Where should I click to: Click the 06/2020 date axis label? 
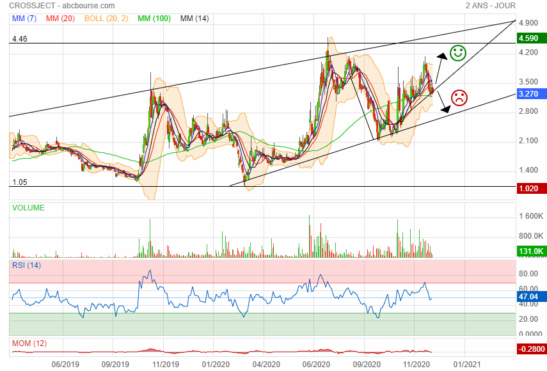pos(316,365)
